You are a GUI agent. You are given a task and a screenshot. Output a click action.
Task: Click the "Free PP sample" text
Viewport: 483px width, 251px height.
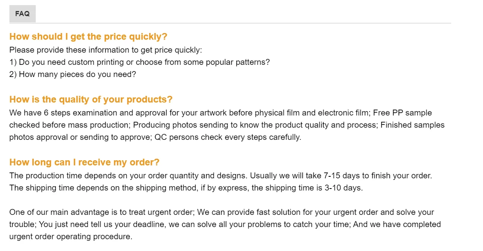coord(402,113)
